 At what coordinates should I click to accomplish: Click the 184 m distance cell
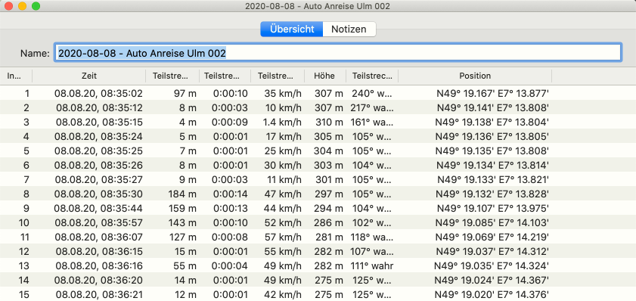182,194
